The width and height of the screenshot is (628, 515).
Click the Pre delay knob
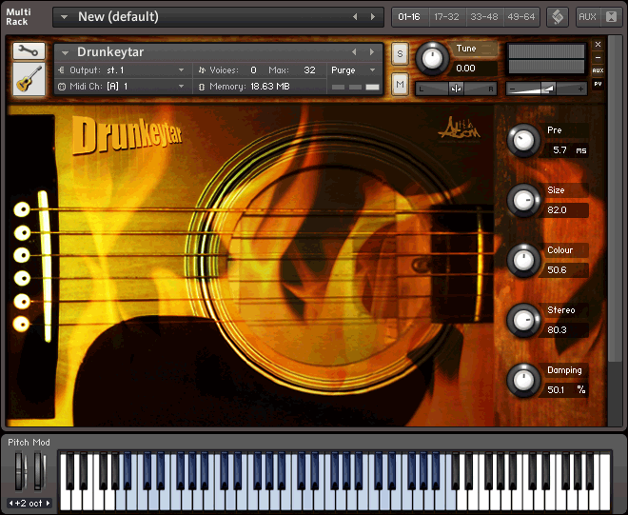523,140
